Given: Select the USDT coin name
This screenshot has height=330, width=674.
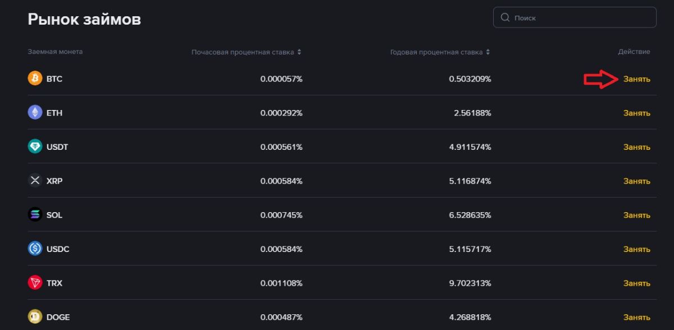Looking at the screenshot, I should point(57,147).
